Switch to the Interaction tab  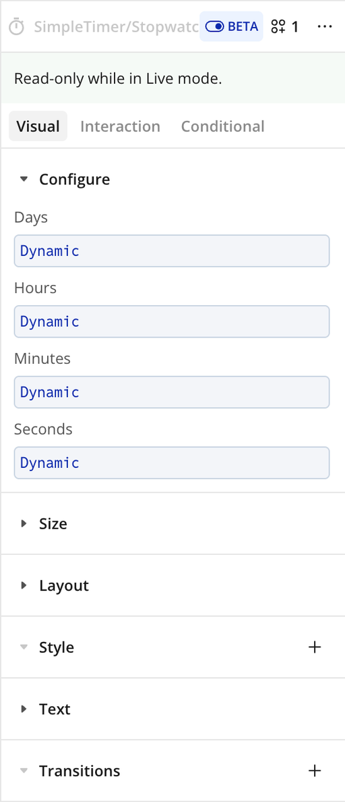120,126
